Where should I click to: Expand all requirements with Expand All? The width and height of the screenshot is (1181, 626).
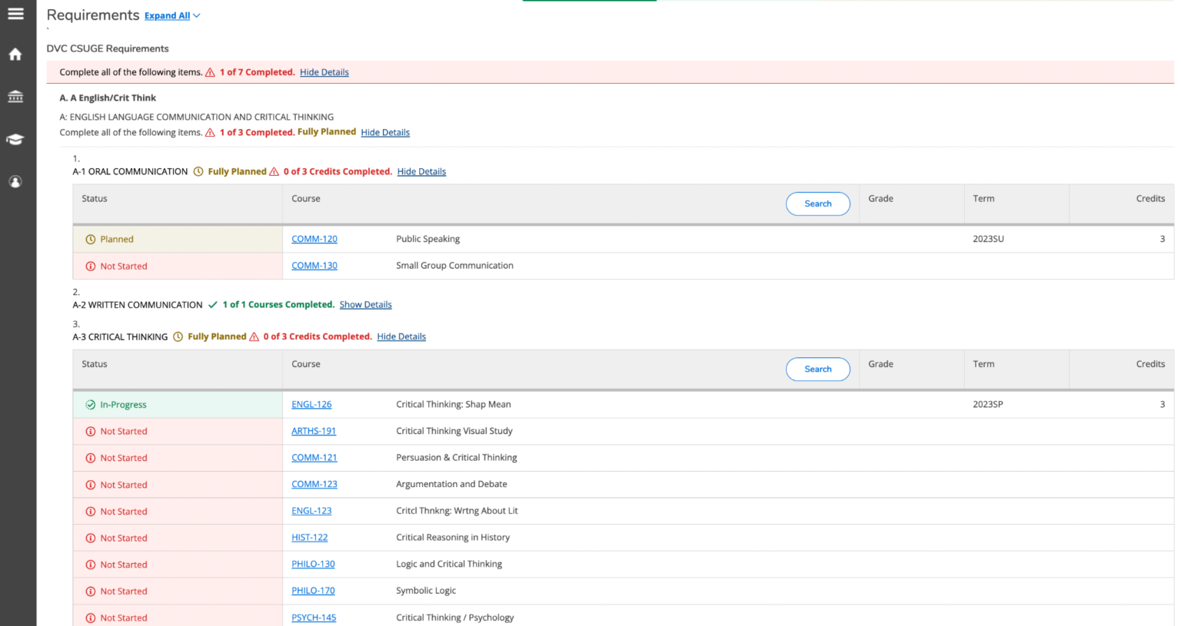coord(168,15)
